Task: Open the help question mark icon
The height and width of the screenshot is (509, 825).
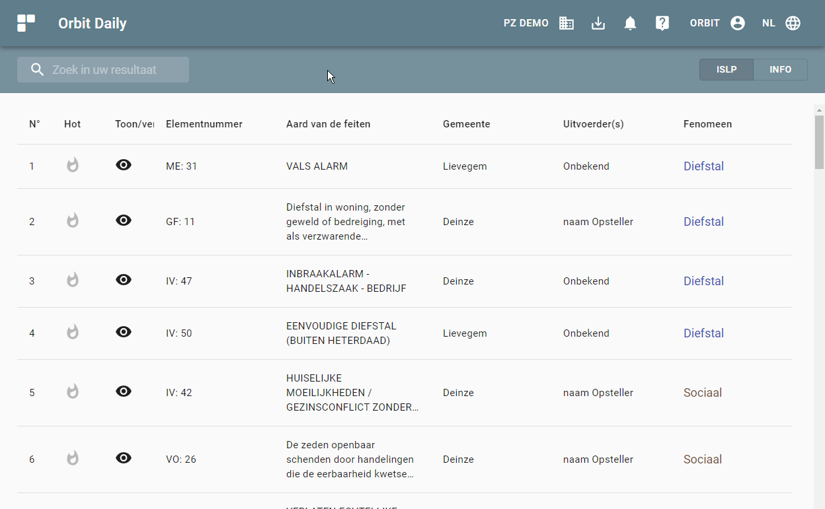Action: point(662,23)
